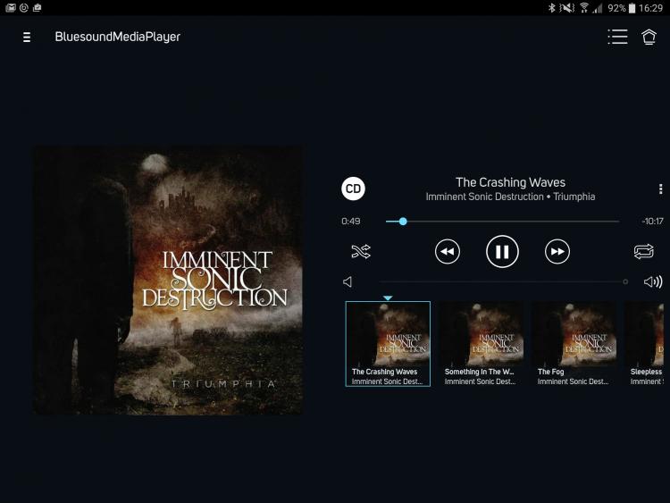Click the elapsed time 0:49
The image size is (670, 503).
click(350, 222)
